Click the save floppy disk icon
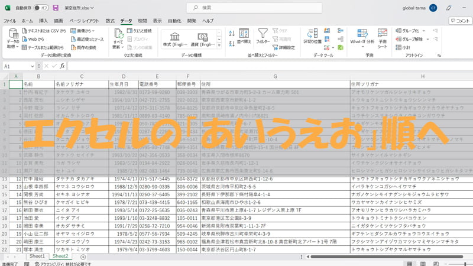 coord(56,8)
